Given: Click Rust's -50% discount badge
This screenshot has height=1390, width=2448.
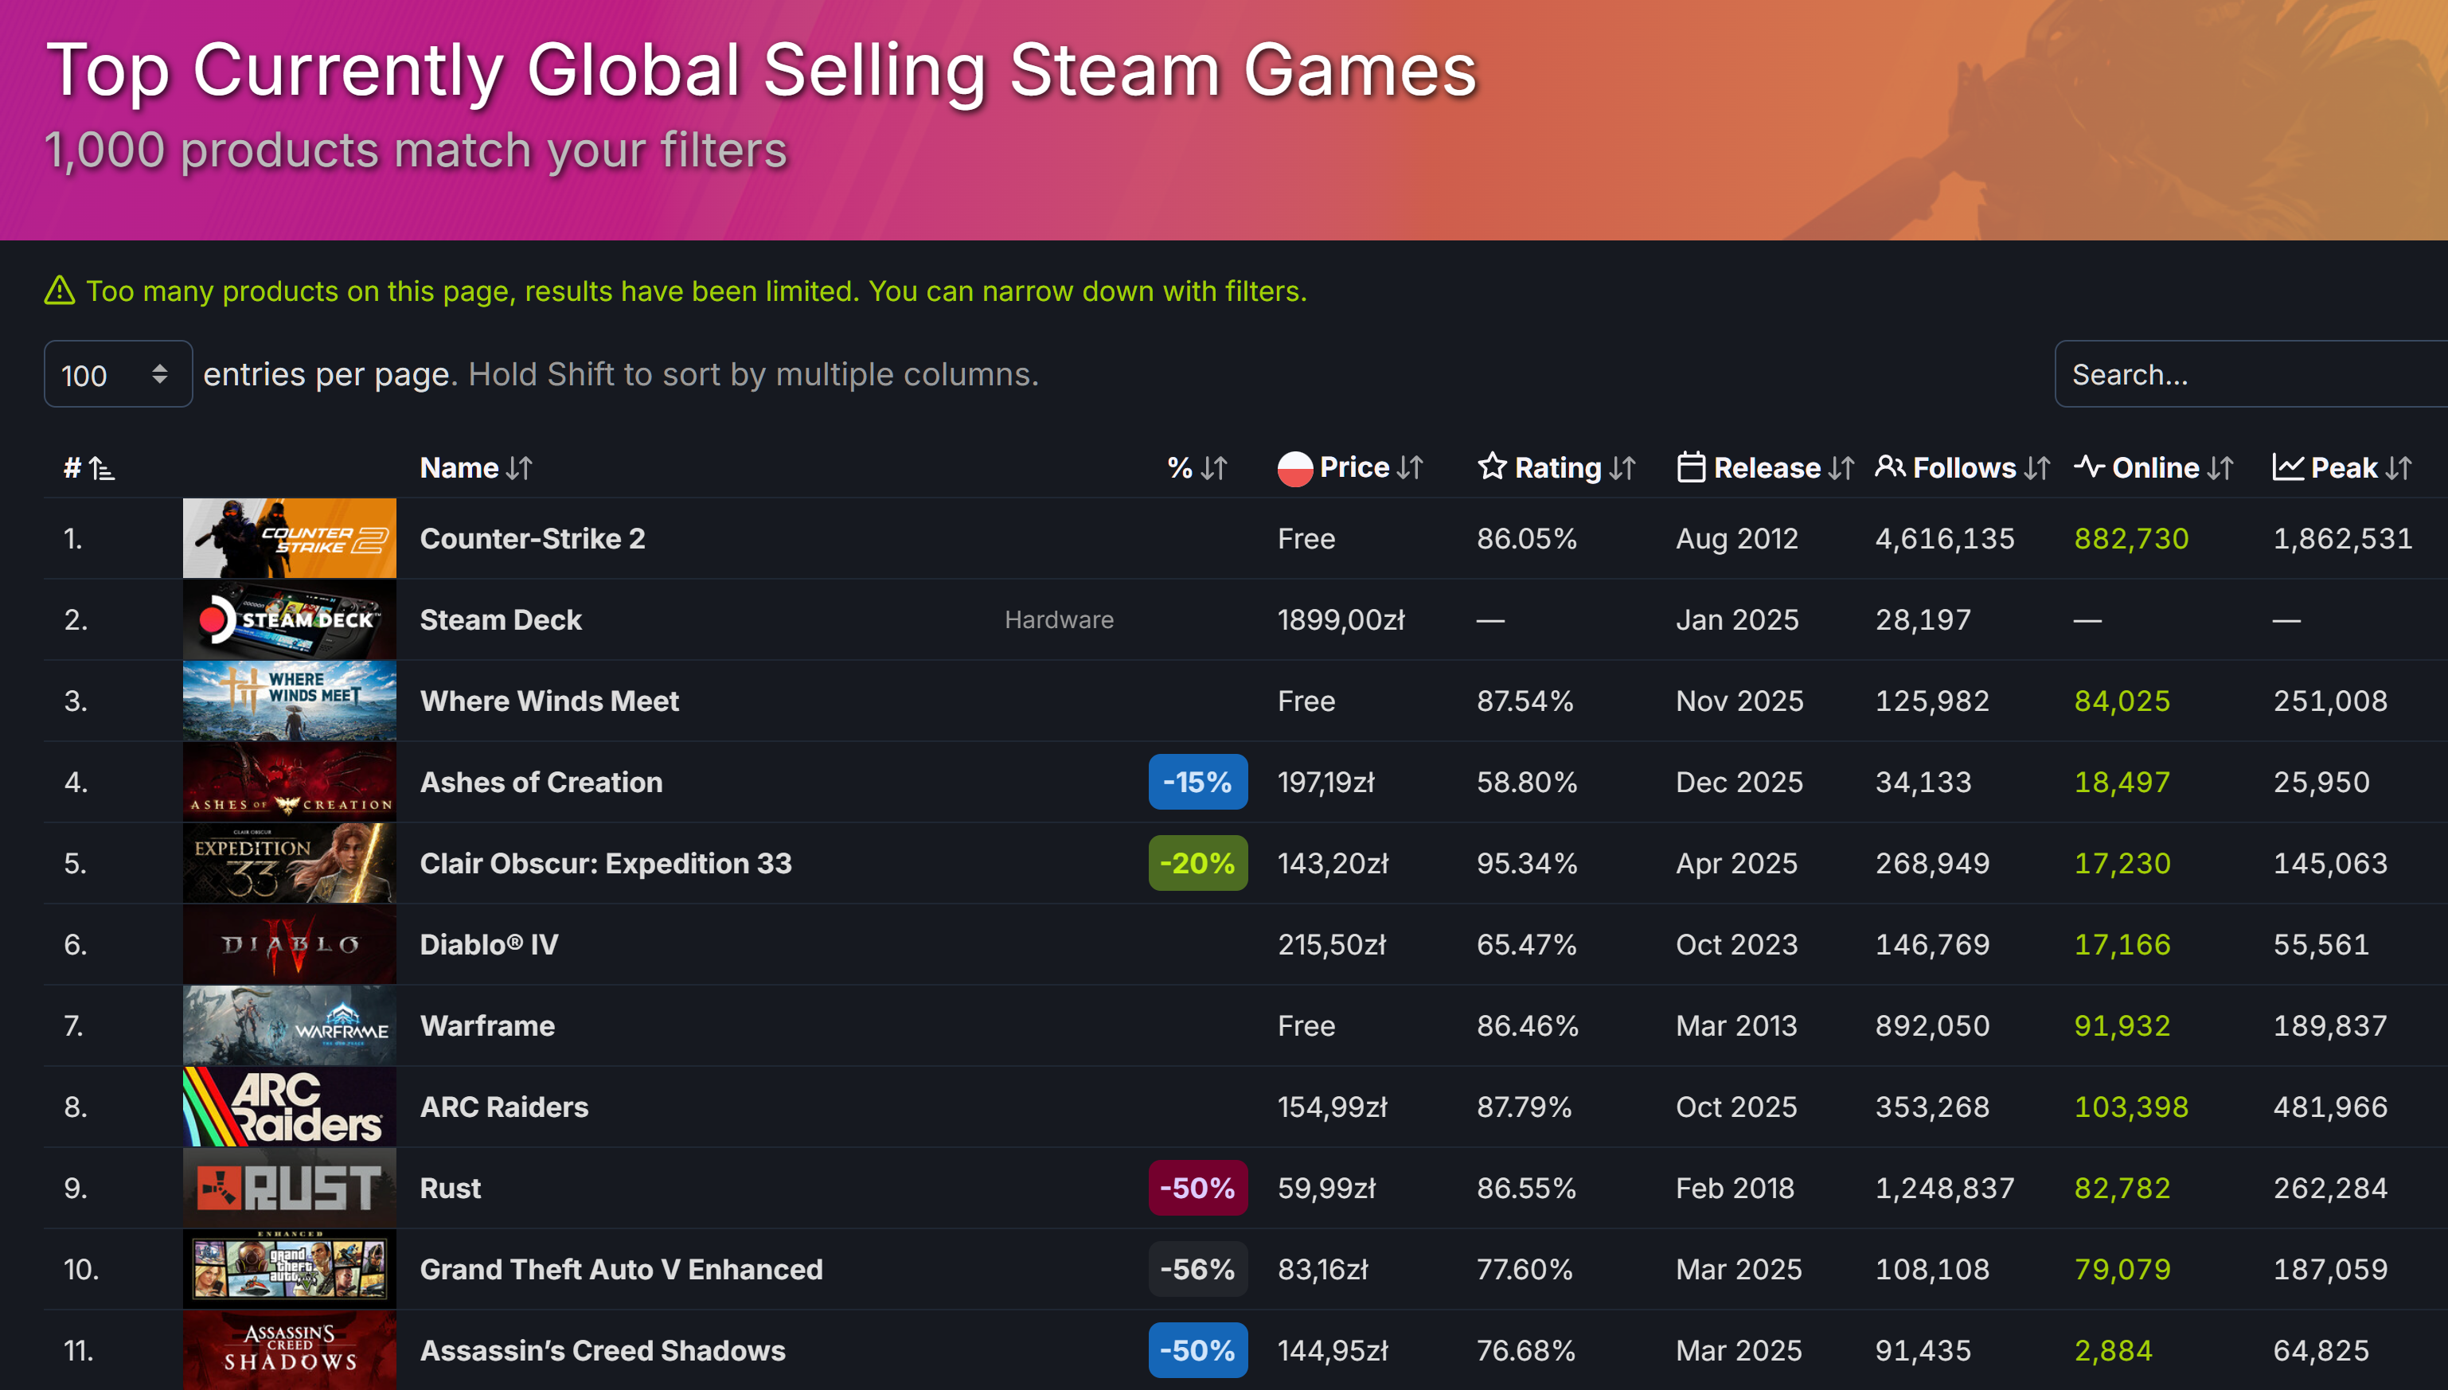Looking at the screenshot, I should pos(1198,1188).
